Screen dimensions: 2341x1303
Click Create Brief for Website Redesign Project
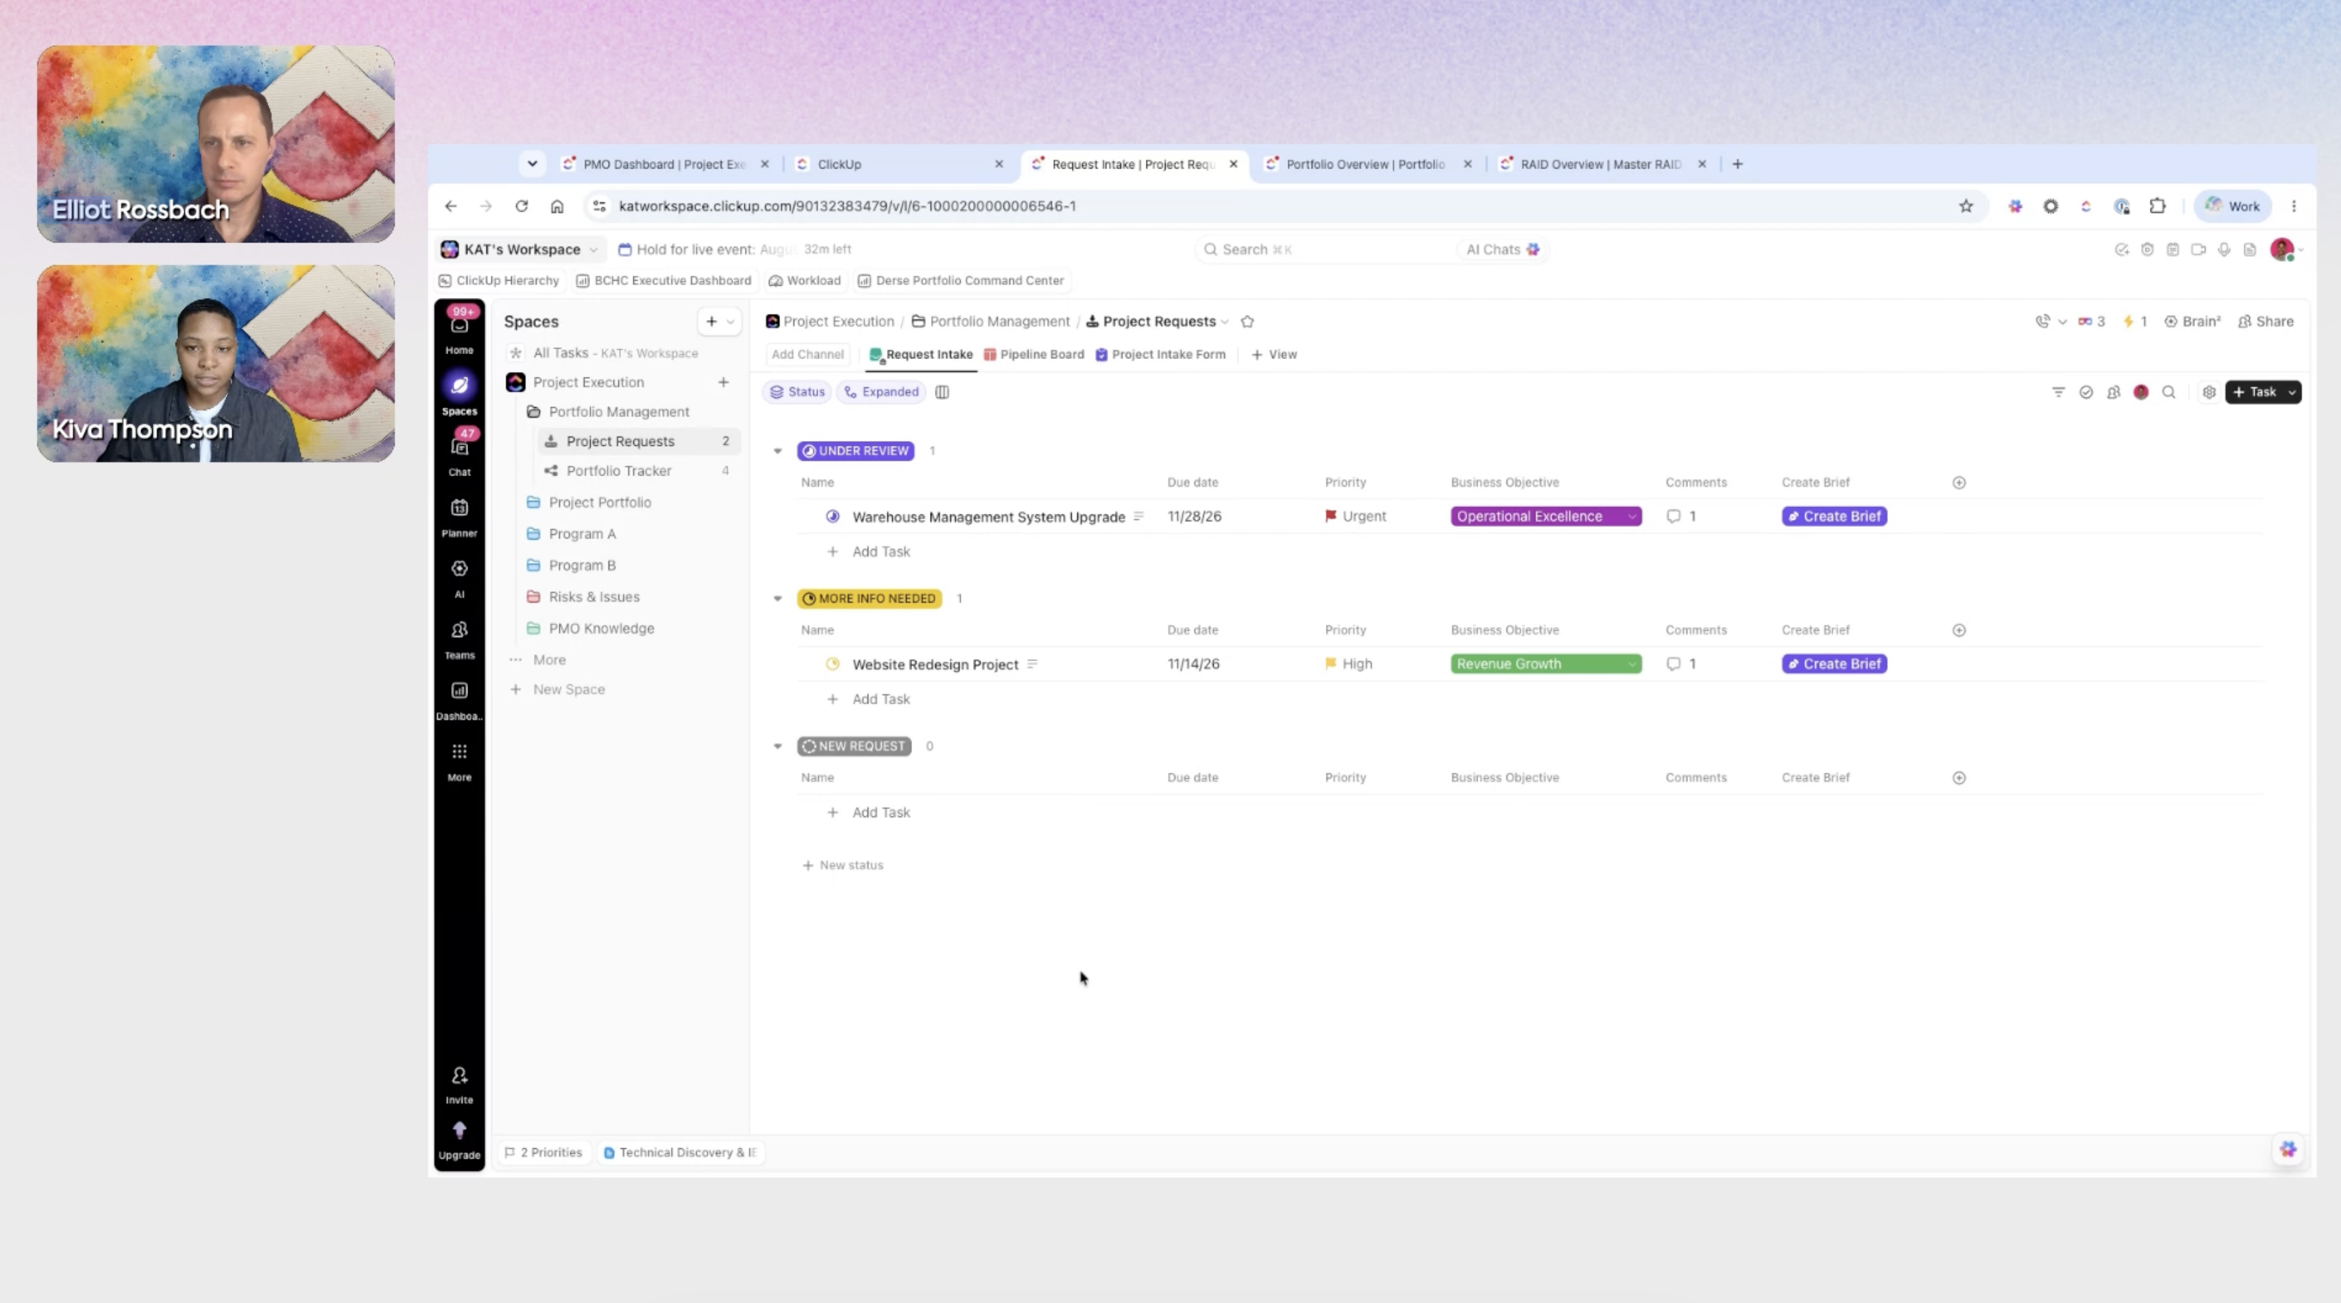1834,665
